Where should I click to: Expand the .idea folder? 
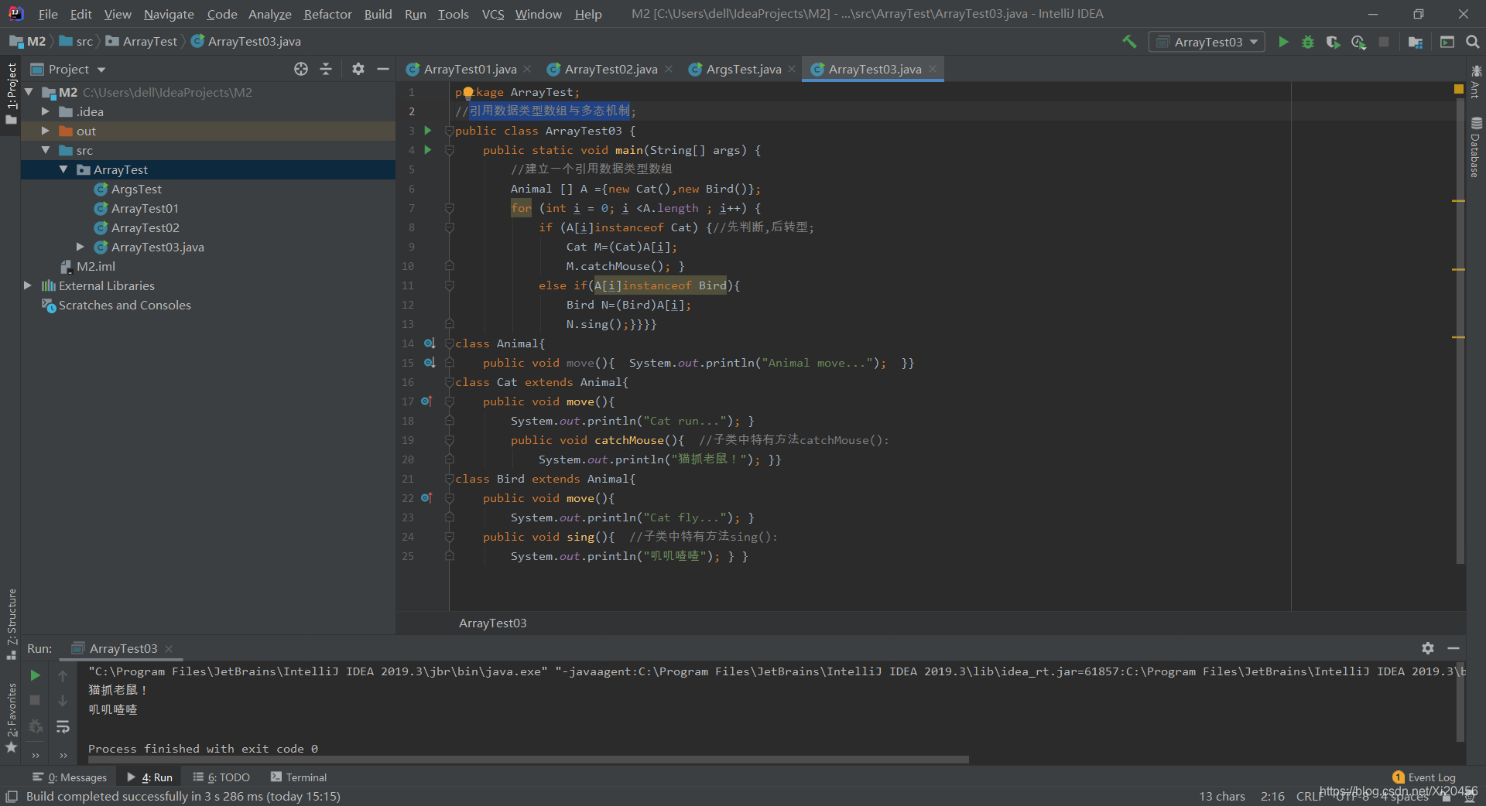[46, 111]
